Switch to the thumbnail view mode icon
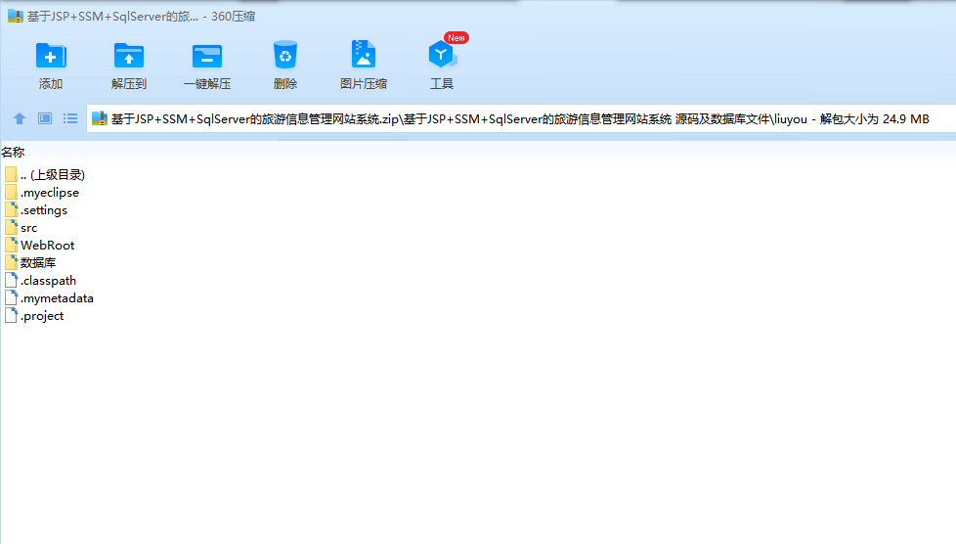Viewport: 956px width, 544px height. (x=45, y=118)
